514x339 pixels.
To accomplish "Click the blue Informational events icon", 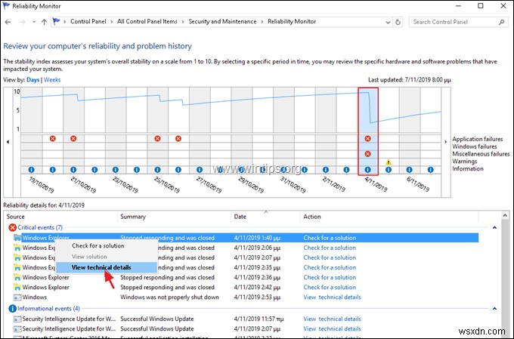I will 12,308.
